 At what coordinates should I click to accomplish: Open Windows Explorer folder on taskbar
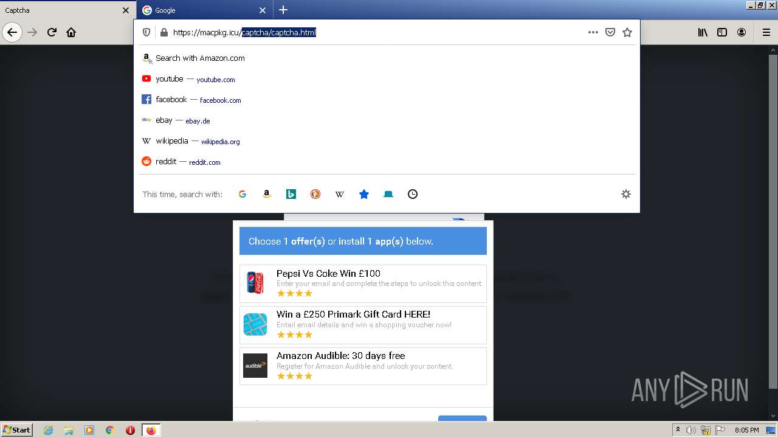(69, 430)
